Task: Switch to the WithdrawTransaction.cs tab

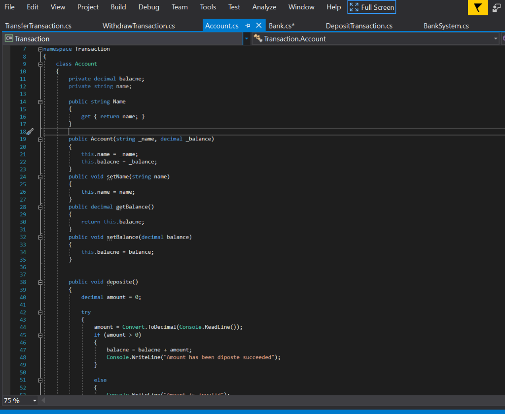Action: pos(139,26)
